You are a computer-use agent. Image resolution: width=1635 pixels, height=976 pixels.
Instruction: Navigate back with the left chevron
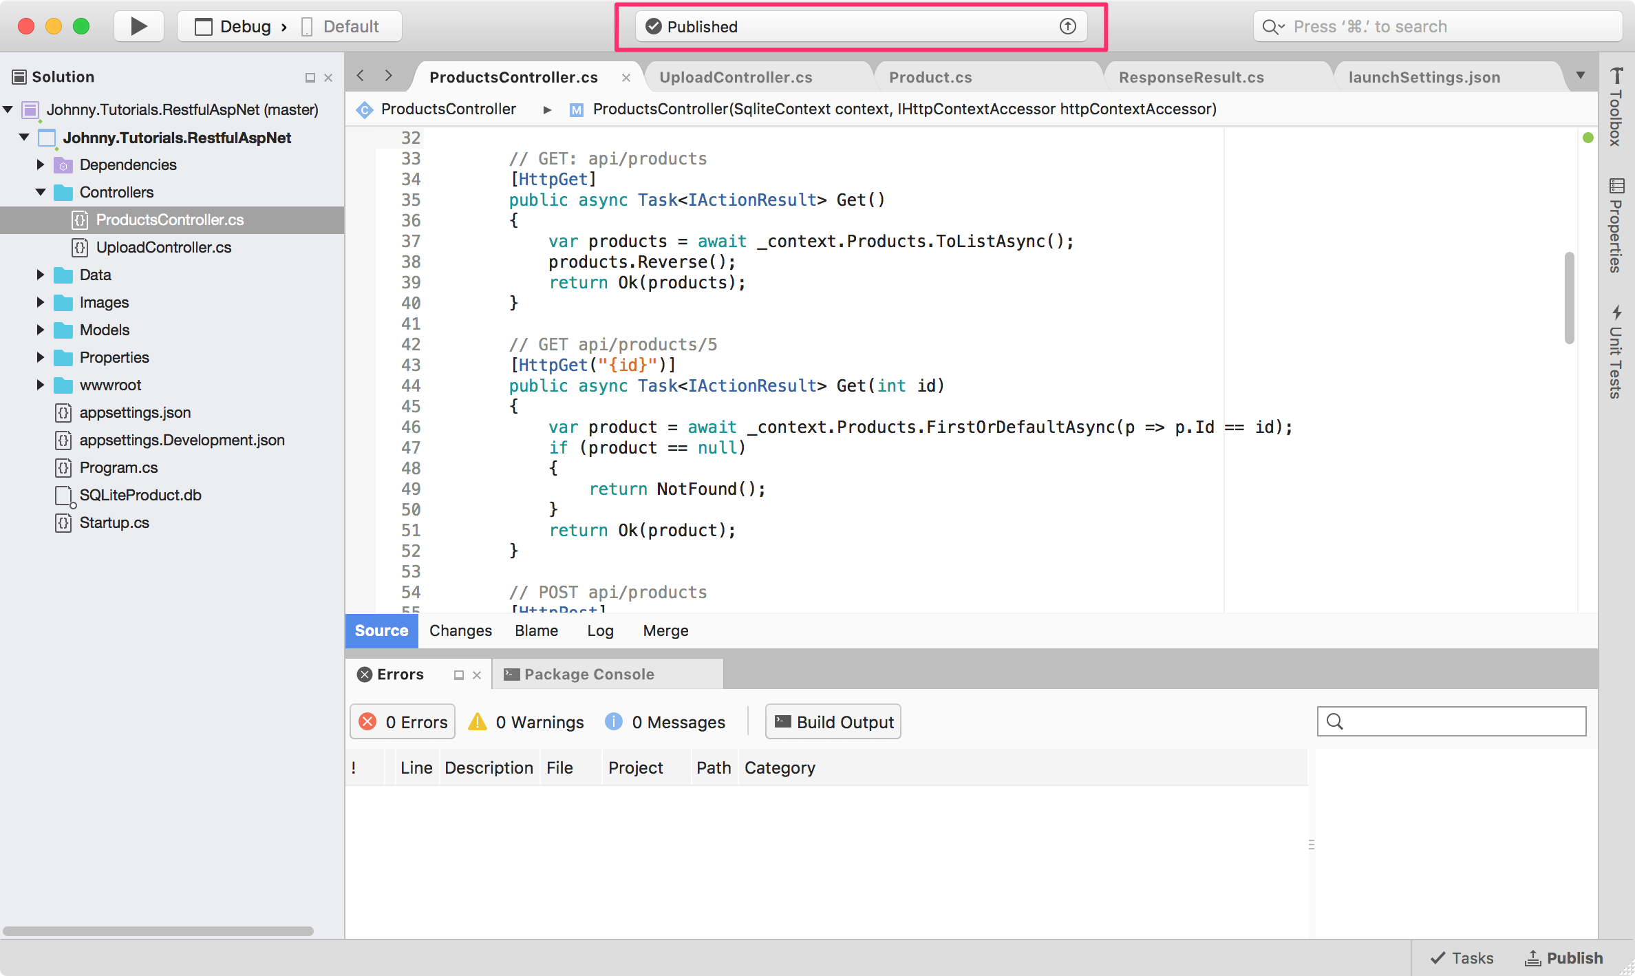361,76
